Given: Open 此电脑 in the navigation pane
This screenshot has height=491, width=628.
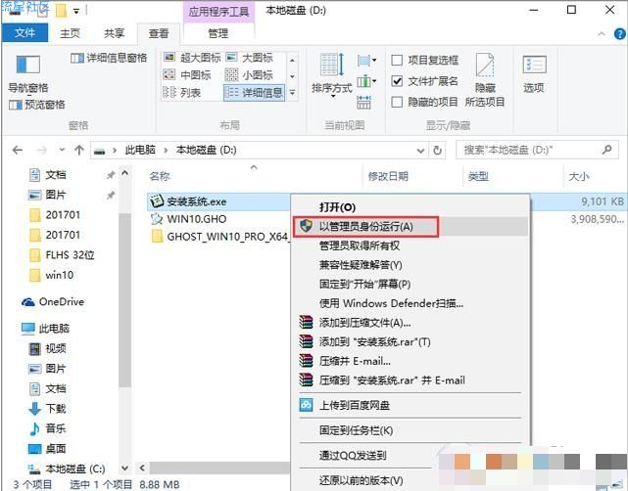Looking at the screenshot, I should pos(46,329).
